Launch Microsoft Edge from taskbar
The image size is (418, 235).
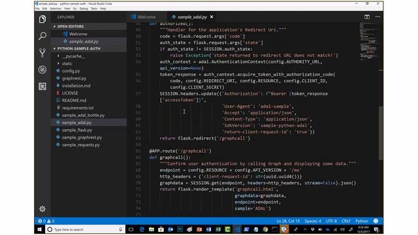click(142, 229)
